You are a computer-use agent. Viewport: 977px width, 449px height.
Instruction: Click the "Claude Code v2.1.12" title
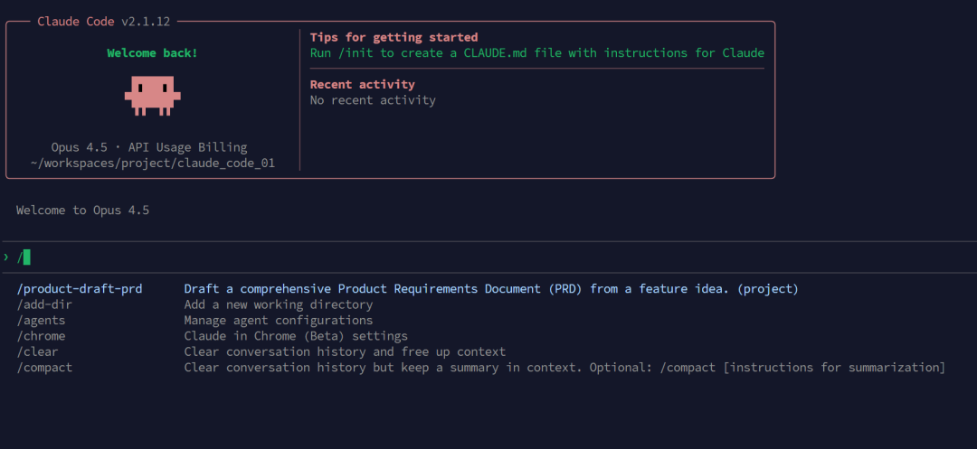(103, 21)
